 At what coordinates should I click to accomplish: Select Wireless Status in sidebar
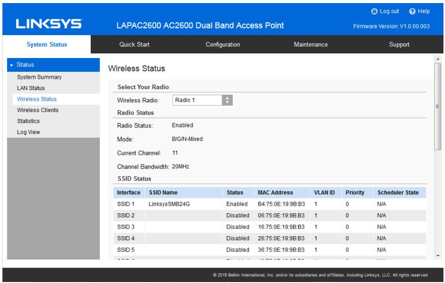[x=37, y=99]
